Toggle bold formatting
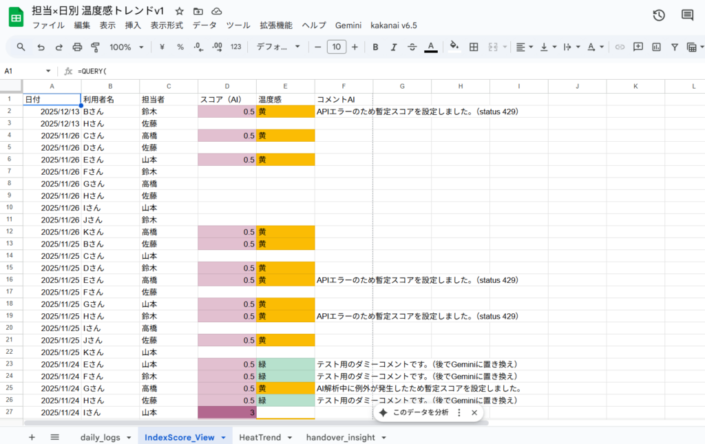Viewport: 705px width, 444px height. click(x=375, y=47)
